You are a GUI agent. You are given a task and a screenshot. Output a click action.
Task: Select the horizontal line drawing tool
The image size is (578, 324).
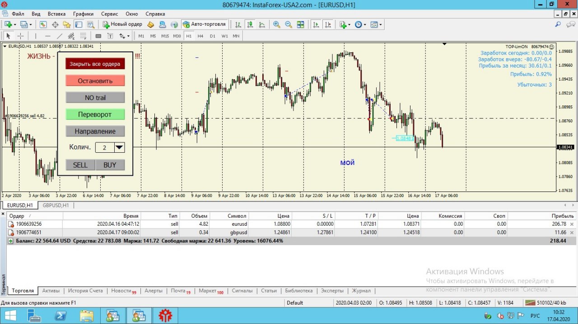tap(48, 36)
